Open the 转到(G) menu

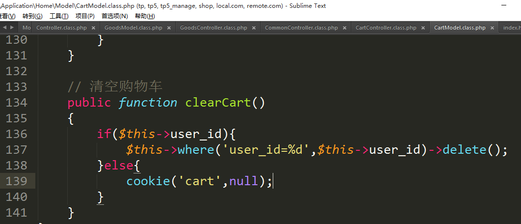coord(32,16)
